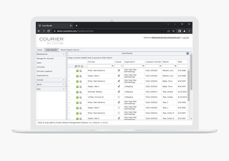The image size is (229, 161).
Task: Open Clinicians in Maintenance menu
Action: pos(40,67)
